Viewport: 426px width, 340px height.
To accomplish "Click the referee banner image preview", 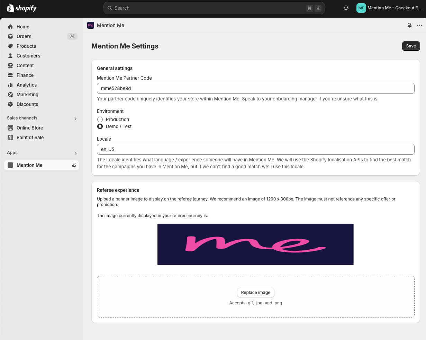I will pos(255,244).
